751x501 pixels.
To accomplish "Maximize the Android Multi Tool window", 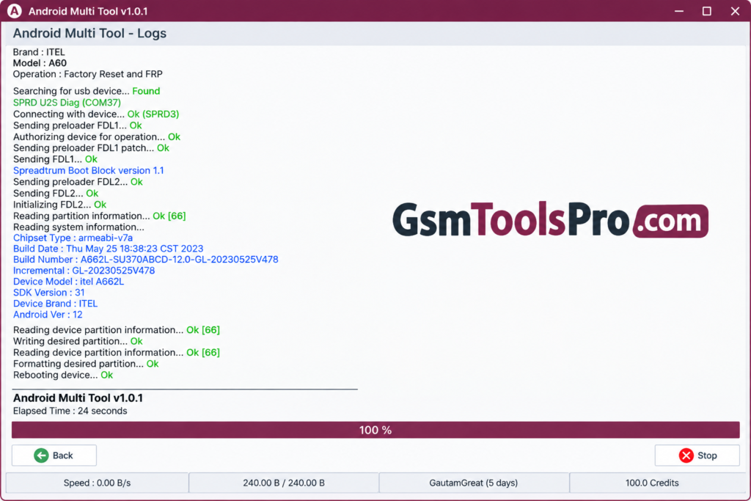I will (706, 11).
